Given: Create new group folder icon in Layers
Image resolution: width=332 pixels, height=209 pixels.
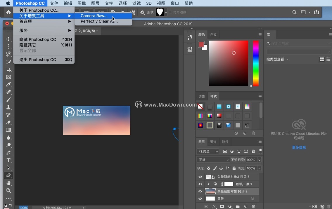Looking at the screenshot, I should (x=238, y=206).
